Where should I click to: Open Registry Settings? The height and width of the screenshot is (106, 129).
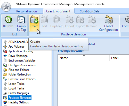pos(19,102)
